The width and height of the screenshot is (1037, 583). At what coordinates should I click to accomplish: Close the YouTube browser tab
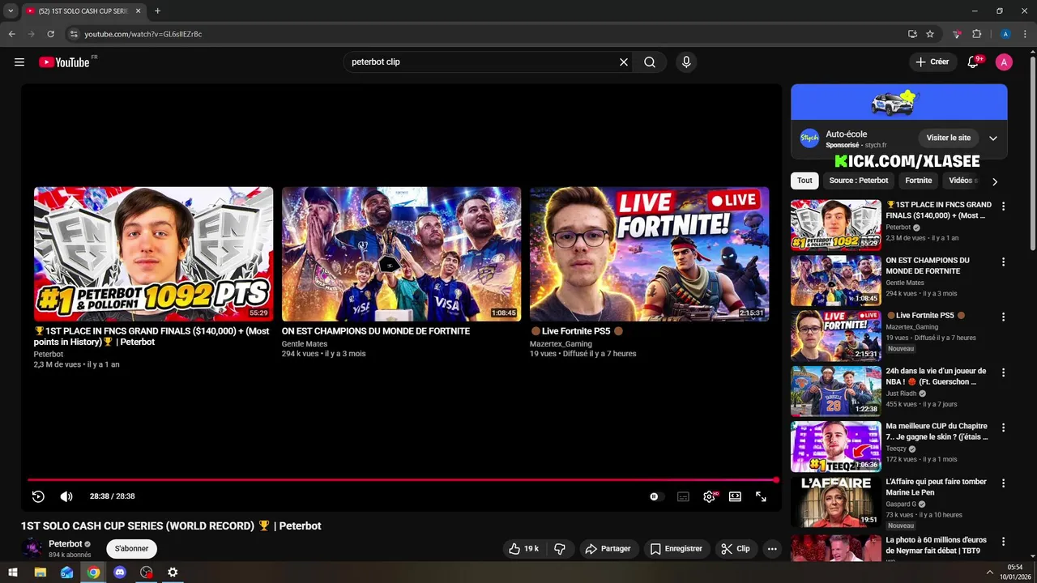(x=138, y=11)
